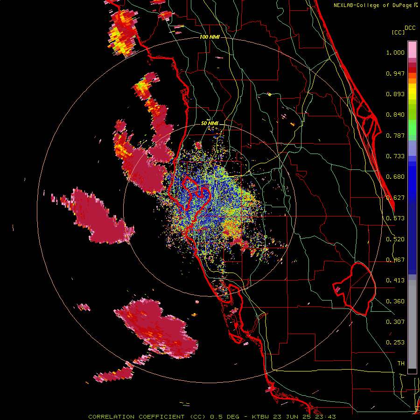Image resolution: width=420 pixels, height=420 pixels.
Task: Click the 0.787 scale value
Action: (x=395, y=135)
